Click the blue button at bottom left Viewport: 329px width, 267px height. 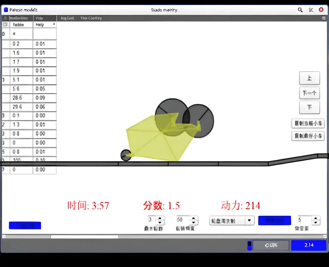(x=25, y=225)
